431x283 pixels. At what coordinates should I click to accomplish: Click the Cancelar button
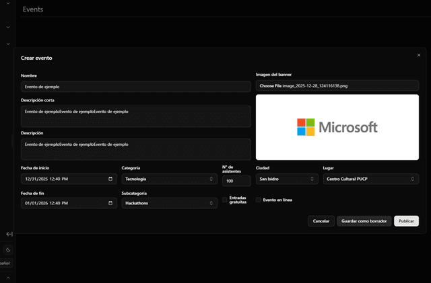pos(321,221)
